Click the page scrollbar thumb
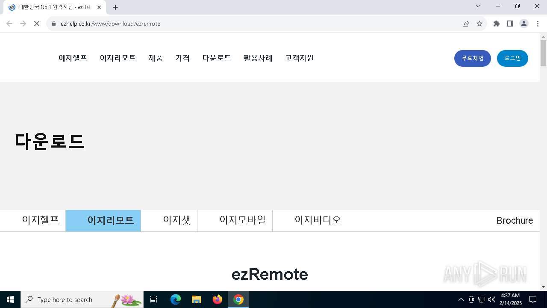The height and width of the screenshot is (308, 547). click(x=543, y=53)
